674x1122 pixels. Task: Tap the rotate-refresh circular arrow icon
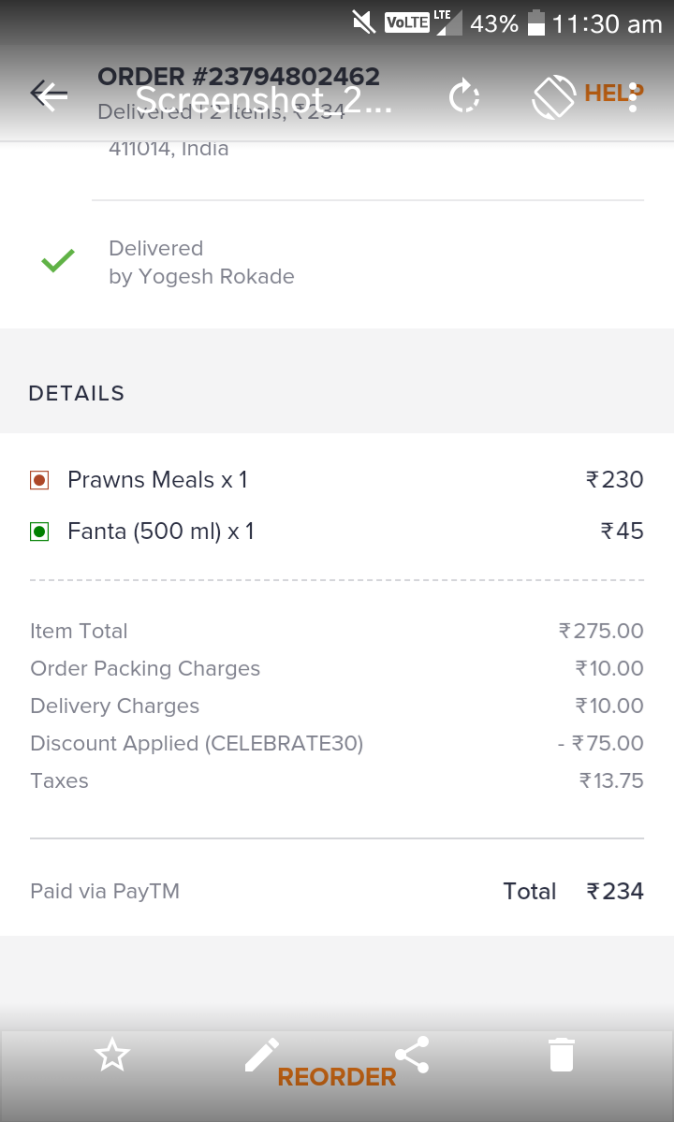pos(464,96)
